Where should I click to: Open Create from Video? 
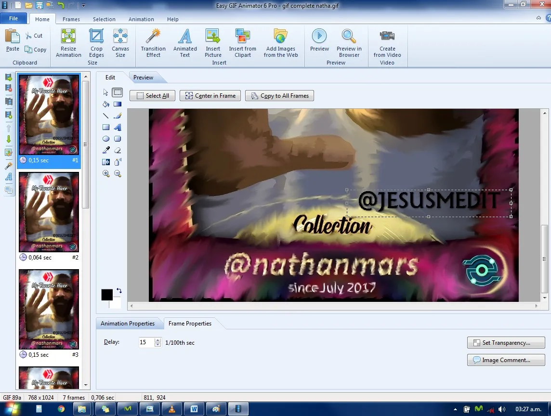387,43
